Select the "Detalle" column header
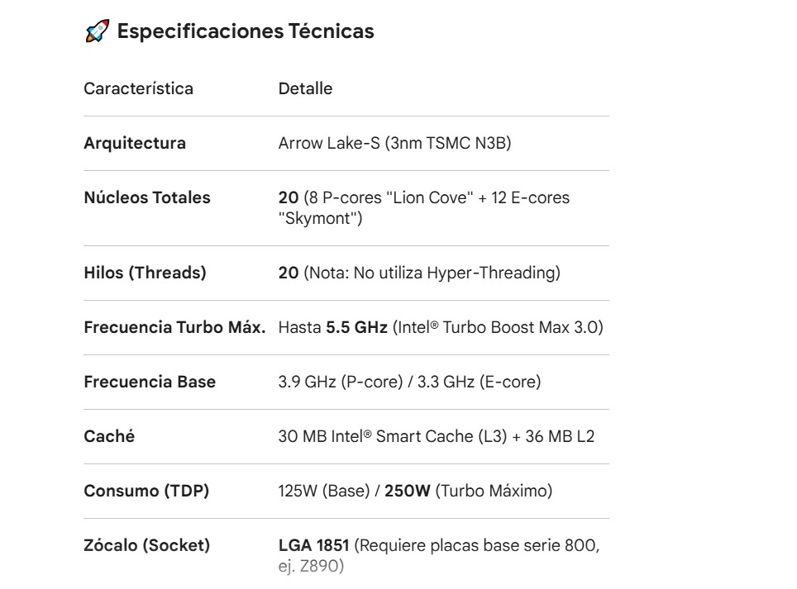 [x=305, y=88]
